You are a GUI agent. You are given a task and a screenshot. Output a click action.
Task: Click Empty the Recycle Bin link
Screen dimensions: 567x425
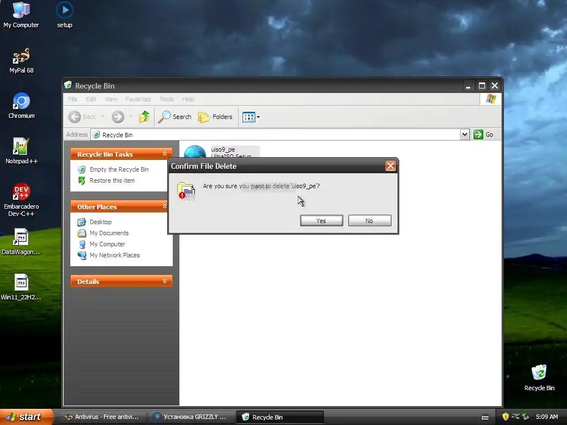[119, 169]
